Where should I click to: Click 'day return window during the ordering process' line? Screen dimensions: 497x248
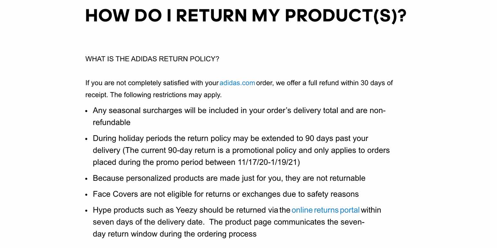pyautogui.click(x=174, y=234)
